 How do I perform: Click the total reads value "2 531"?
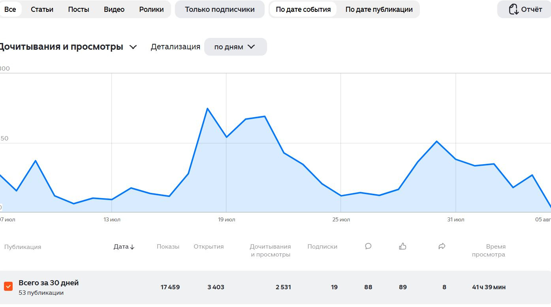click(283, 287)
